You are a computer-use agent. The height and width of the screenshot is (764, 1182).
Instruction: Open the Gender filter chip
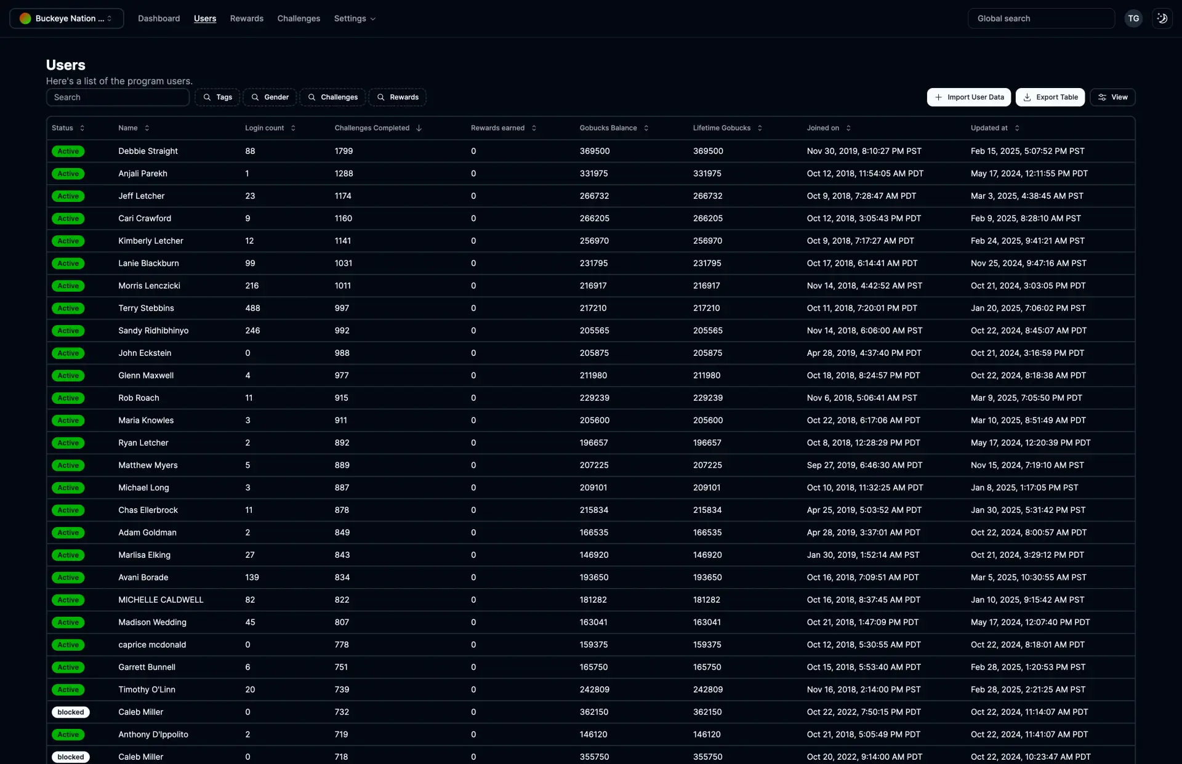270,97
